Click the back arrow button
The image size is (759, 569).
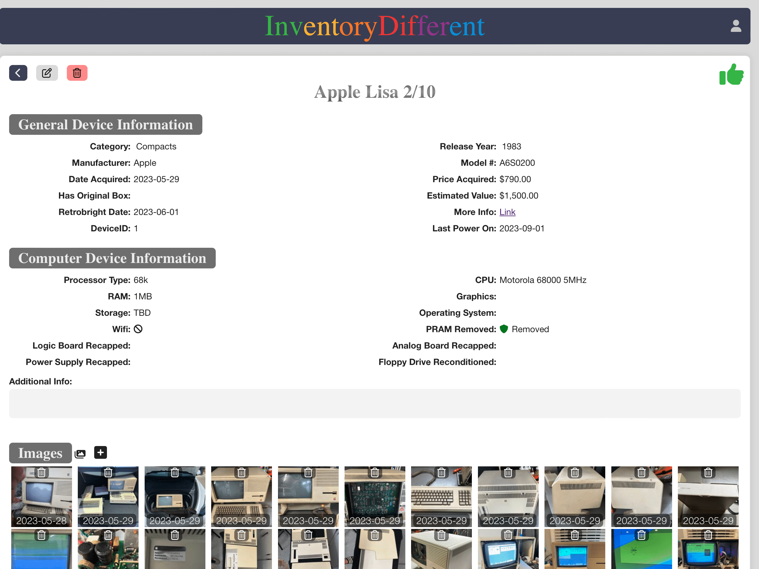point(18,73)
